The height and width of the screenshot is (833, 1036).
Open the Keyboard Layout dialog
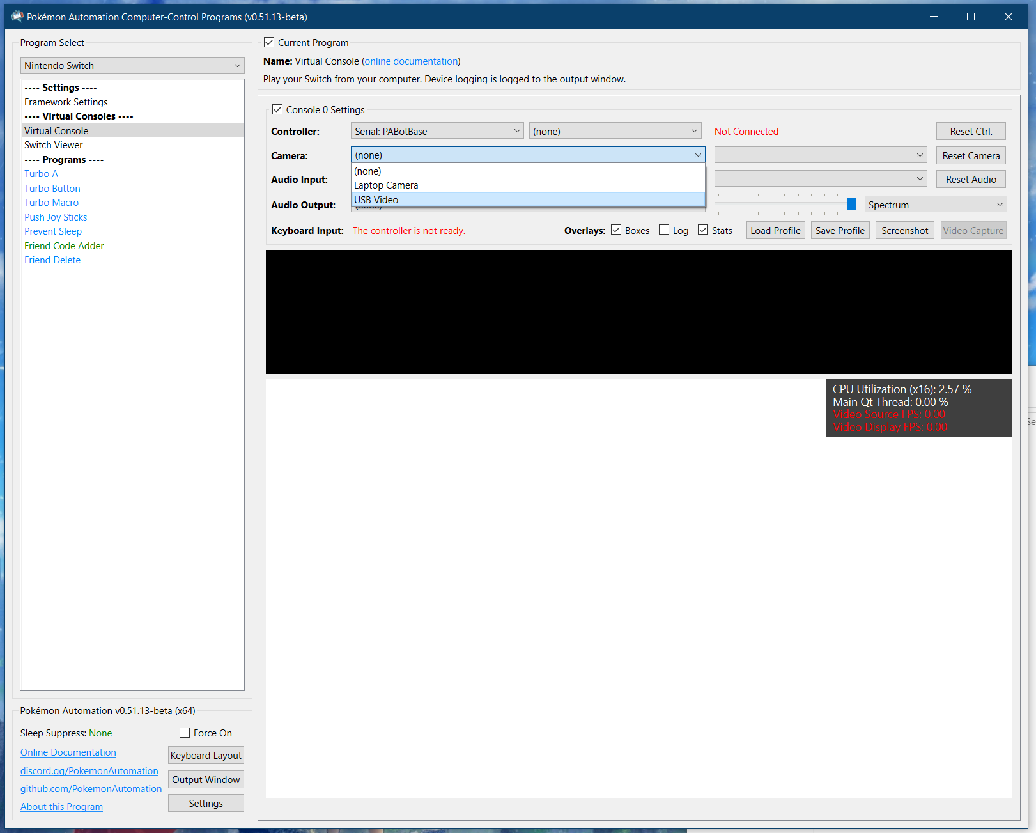(206, 756)
